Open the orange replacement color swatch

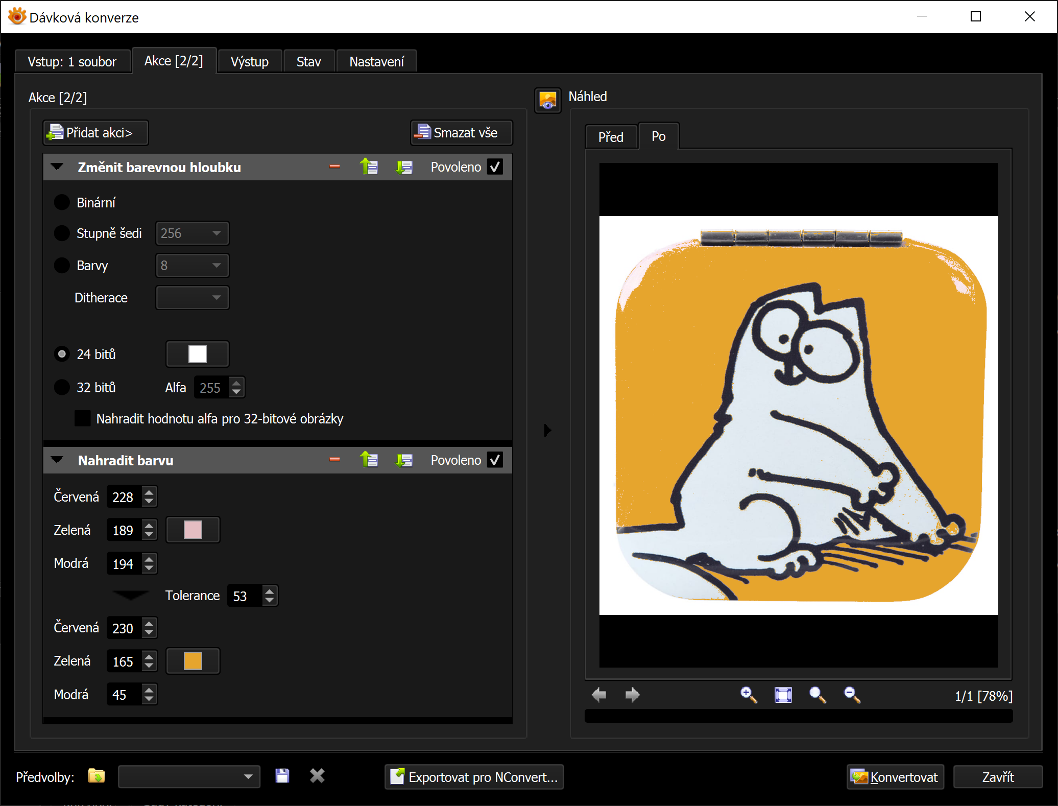pos(193,661)
